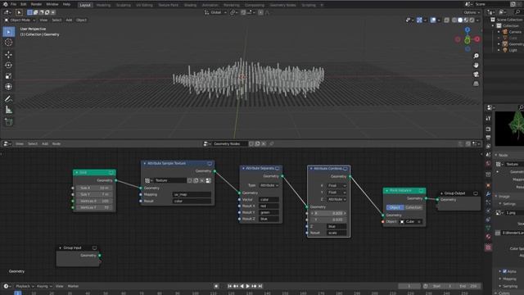Click the checkered Texture properties tab icon
The width and height of the screenshot is (524, 295).
click(x=488, y=247)
